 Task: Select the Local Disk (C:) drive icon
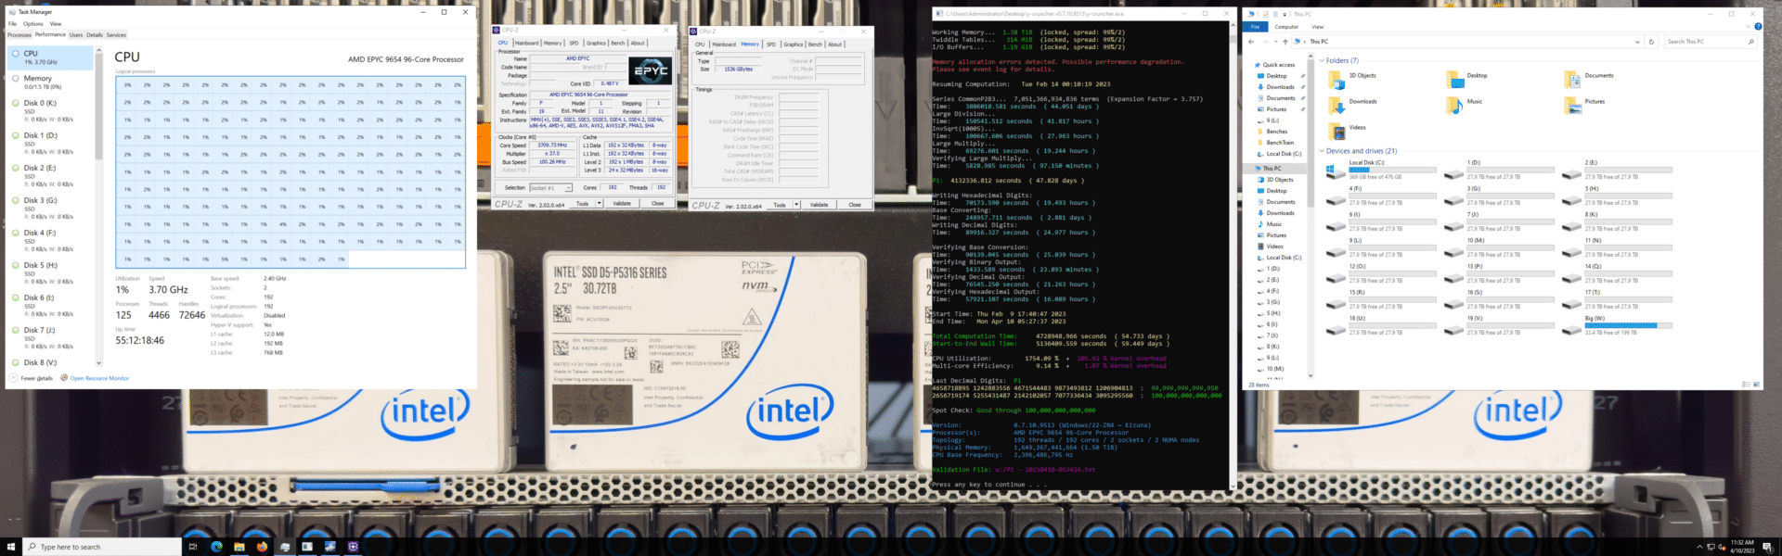[x=1336, y=173]
